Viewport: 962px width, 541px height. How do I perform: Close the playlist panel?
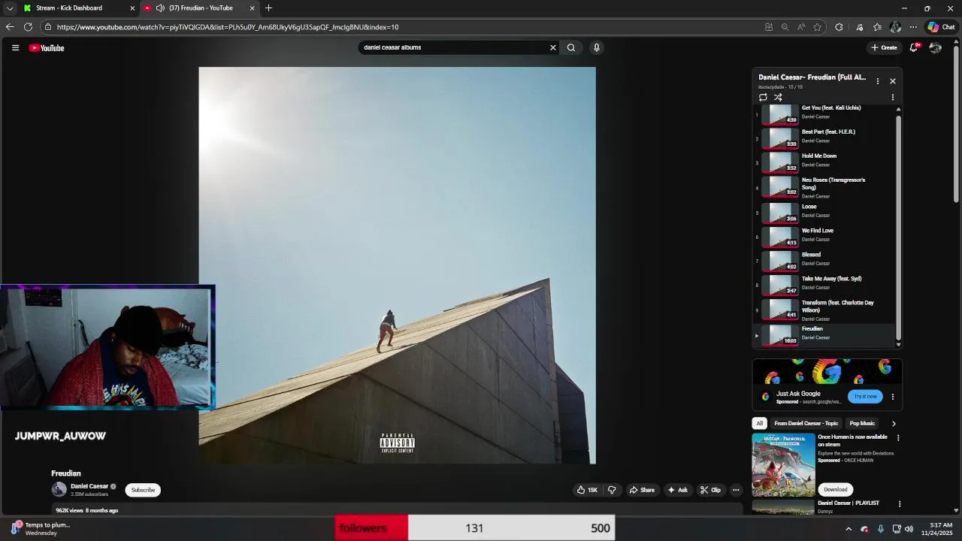[893, 81]
